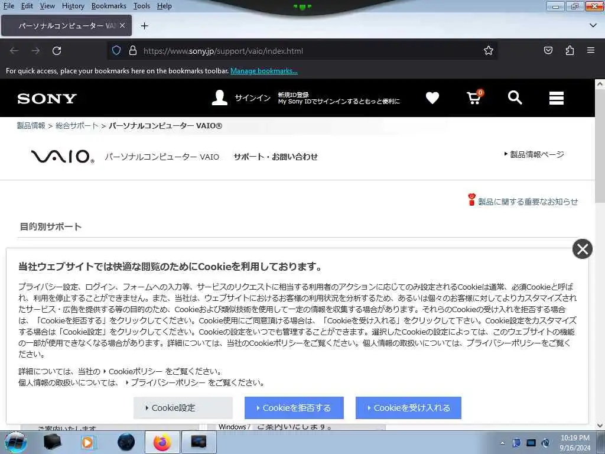
Task: Open the 製品情報 breadcrumb link
Action: pyautogui.click(x=31, y=125)
